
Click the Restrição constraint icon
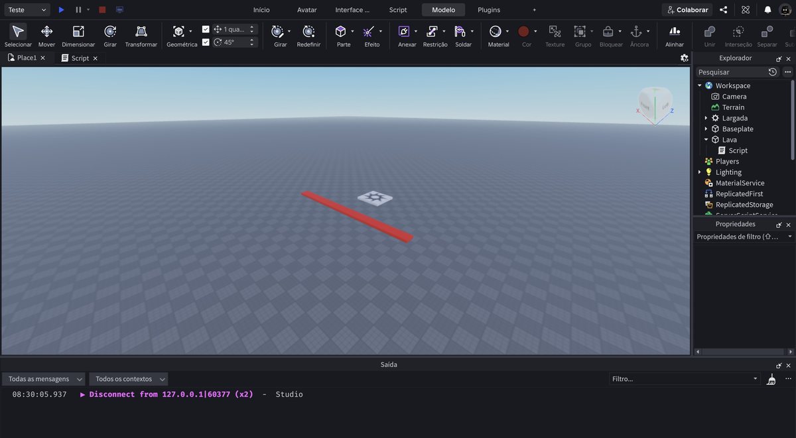[x=432, y=31]
